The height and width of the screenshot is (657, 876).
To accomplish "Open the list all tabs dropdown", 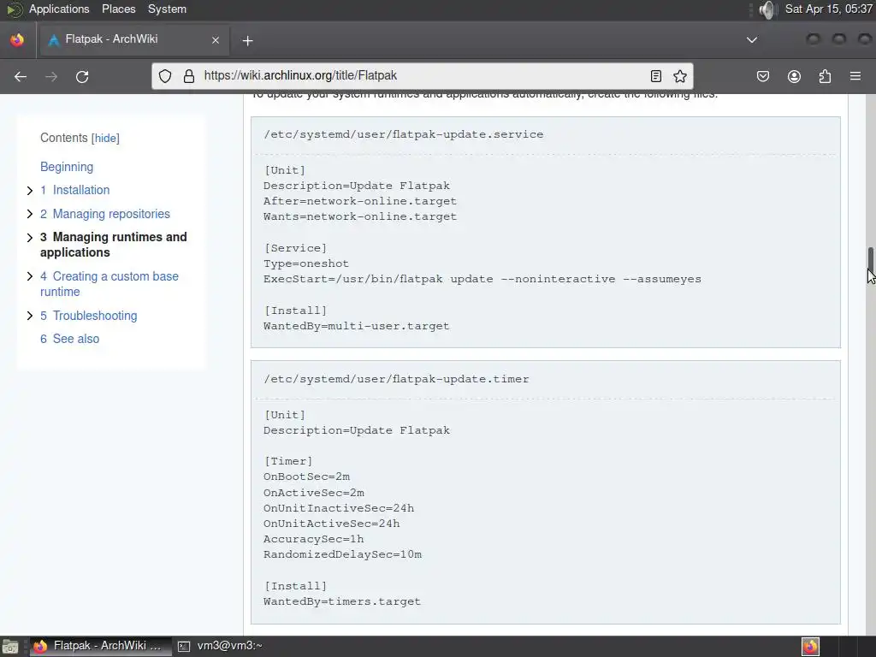I will pyautogui.click(x=752, y=39).
